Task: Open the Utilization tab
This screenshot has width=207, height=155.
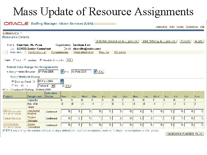Action: click(120, 52)
